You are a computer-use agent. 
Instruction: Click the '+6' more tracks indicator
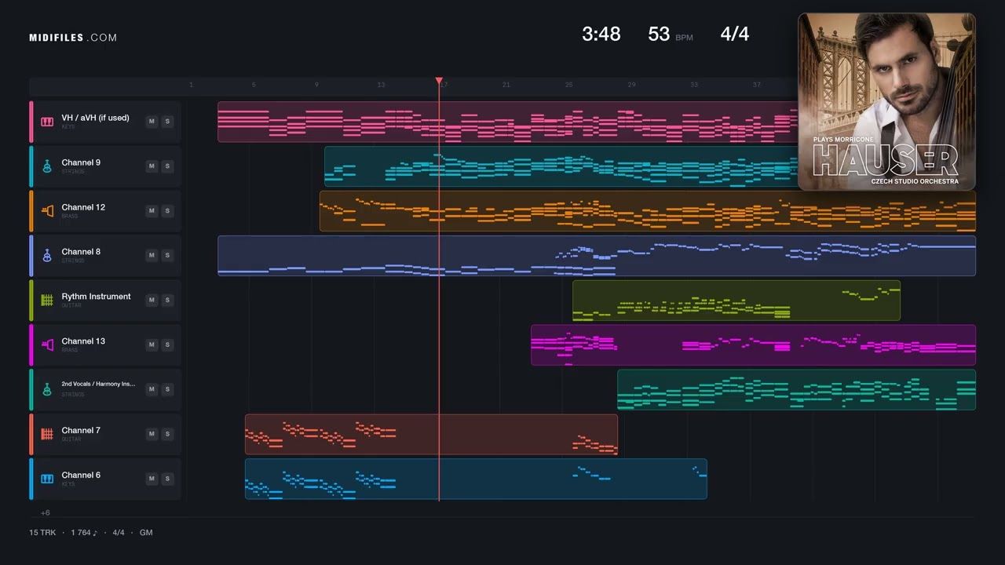pyautogui.click(x=46, y=513)
